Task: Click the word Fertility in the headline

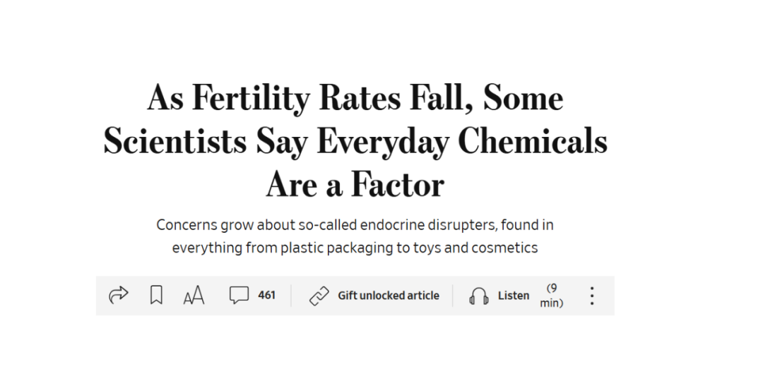Action: coord(251,99)
